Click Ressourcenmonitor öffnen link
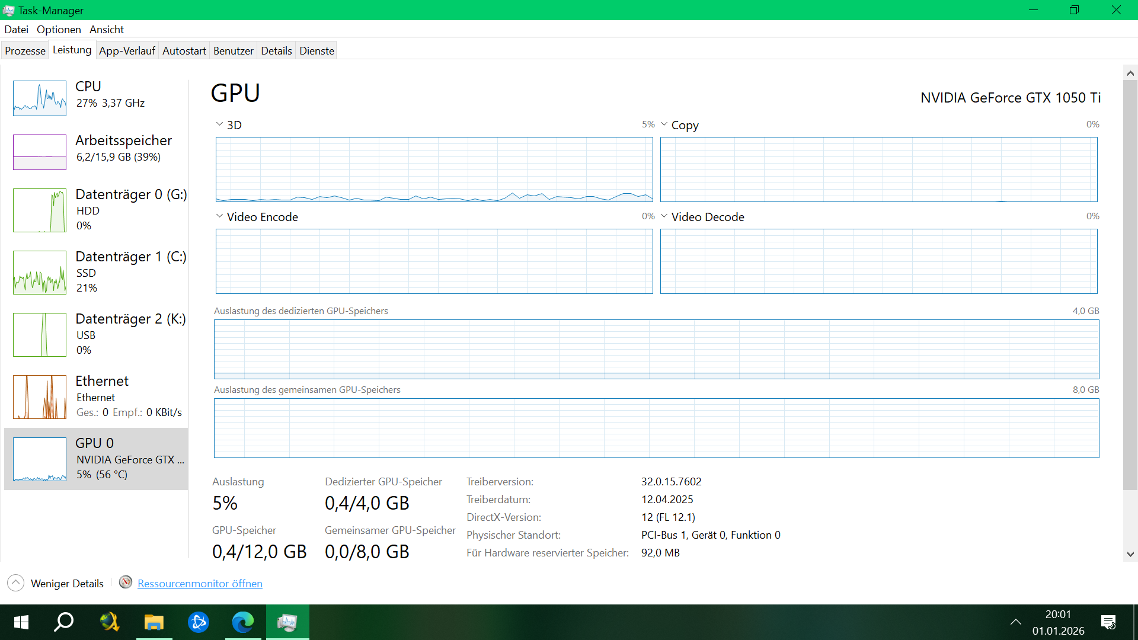 [x=200, y=584]
